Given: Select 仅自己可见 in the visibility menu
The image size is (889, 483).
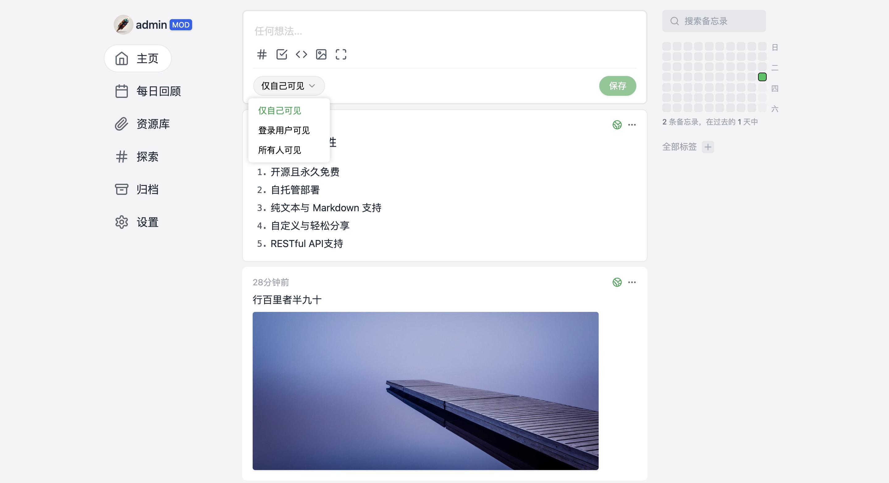Looking at the screenshot, I should tap(279, 110).
